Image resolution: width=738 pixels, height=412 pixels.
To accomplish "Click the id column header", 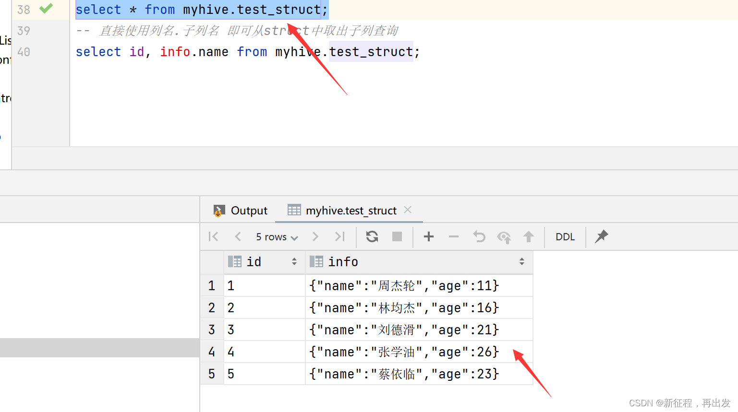I will click(x=265, y=262).
